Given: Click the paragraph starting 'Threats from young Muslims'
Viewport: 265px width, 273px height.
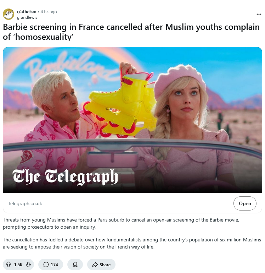Looking at the screenshot, I should tap(121, 223).
